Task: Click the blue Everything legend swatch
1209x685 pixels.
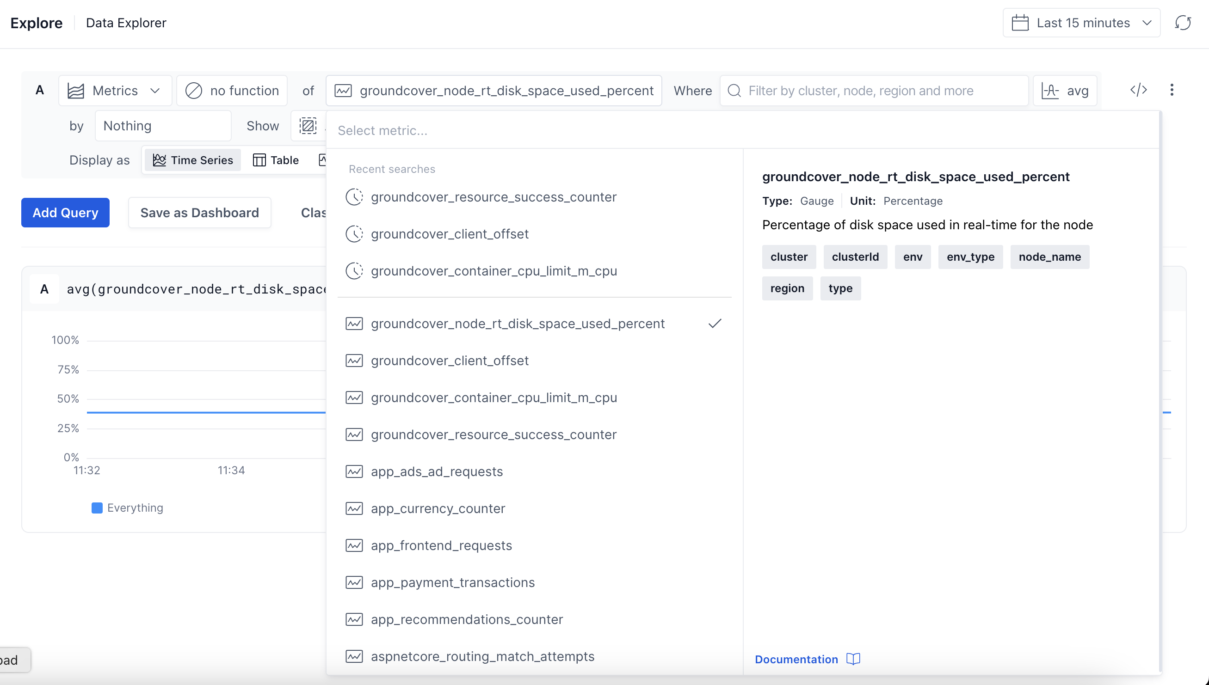Action: [x=97, y=508]
